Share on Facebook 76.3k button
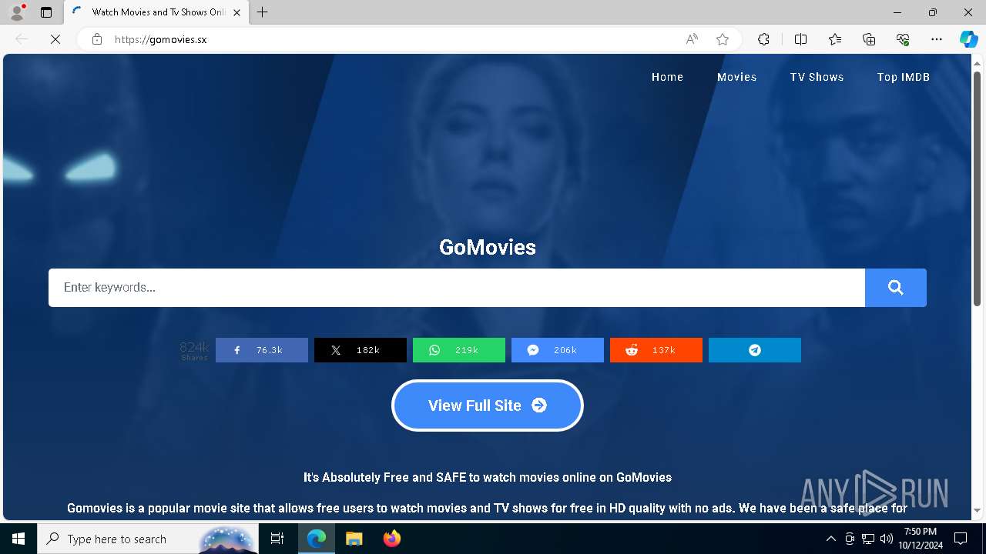This screenshot has width=986, height=554. click(x=262, y=350)
